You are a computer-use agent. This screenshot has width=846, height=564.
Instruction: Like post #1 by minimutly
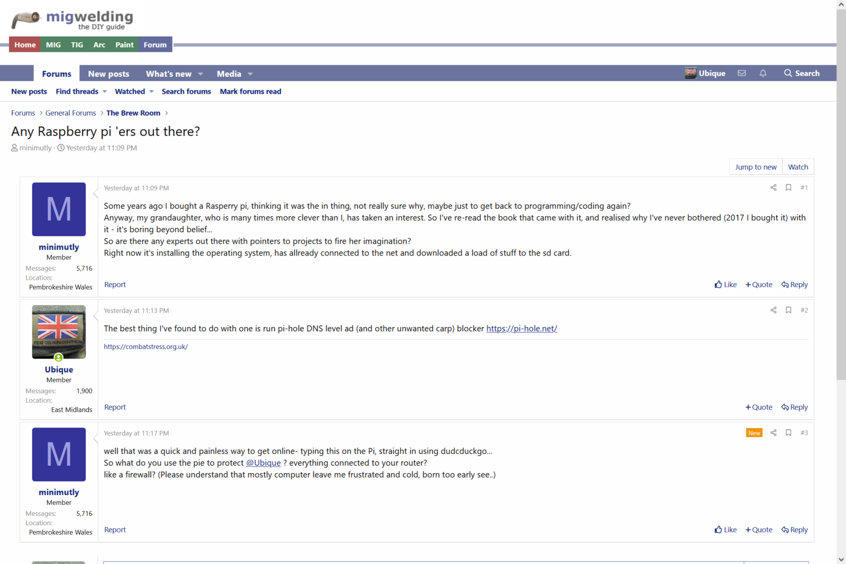coord(725,285)
